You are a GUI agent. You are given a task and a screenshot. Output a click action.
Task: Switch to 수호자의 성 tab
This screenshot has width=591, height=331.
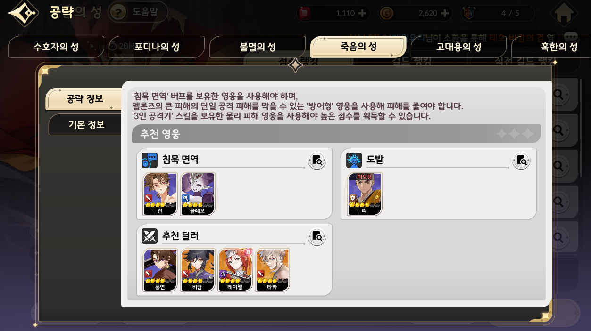56,47
